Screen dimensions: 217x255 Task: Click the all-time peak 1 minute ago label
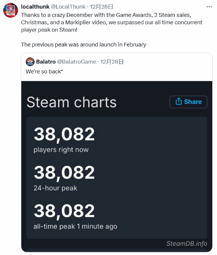click(x=75, y=226)
